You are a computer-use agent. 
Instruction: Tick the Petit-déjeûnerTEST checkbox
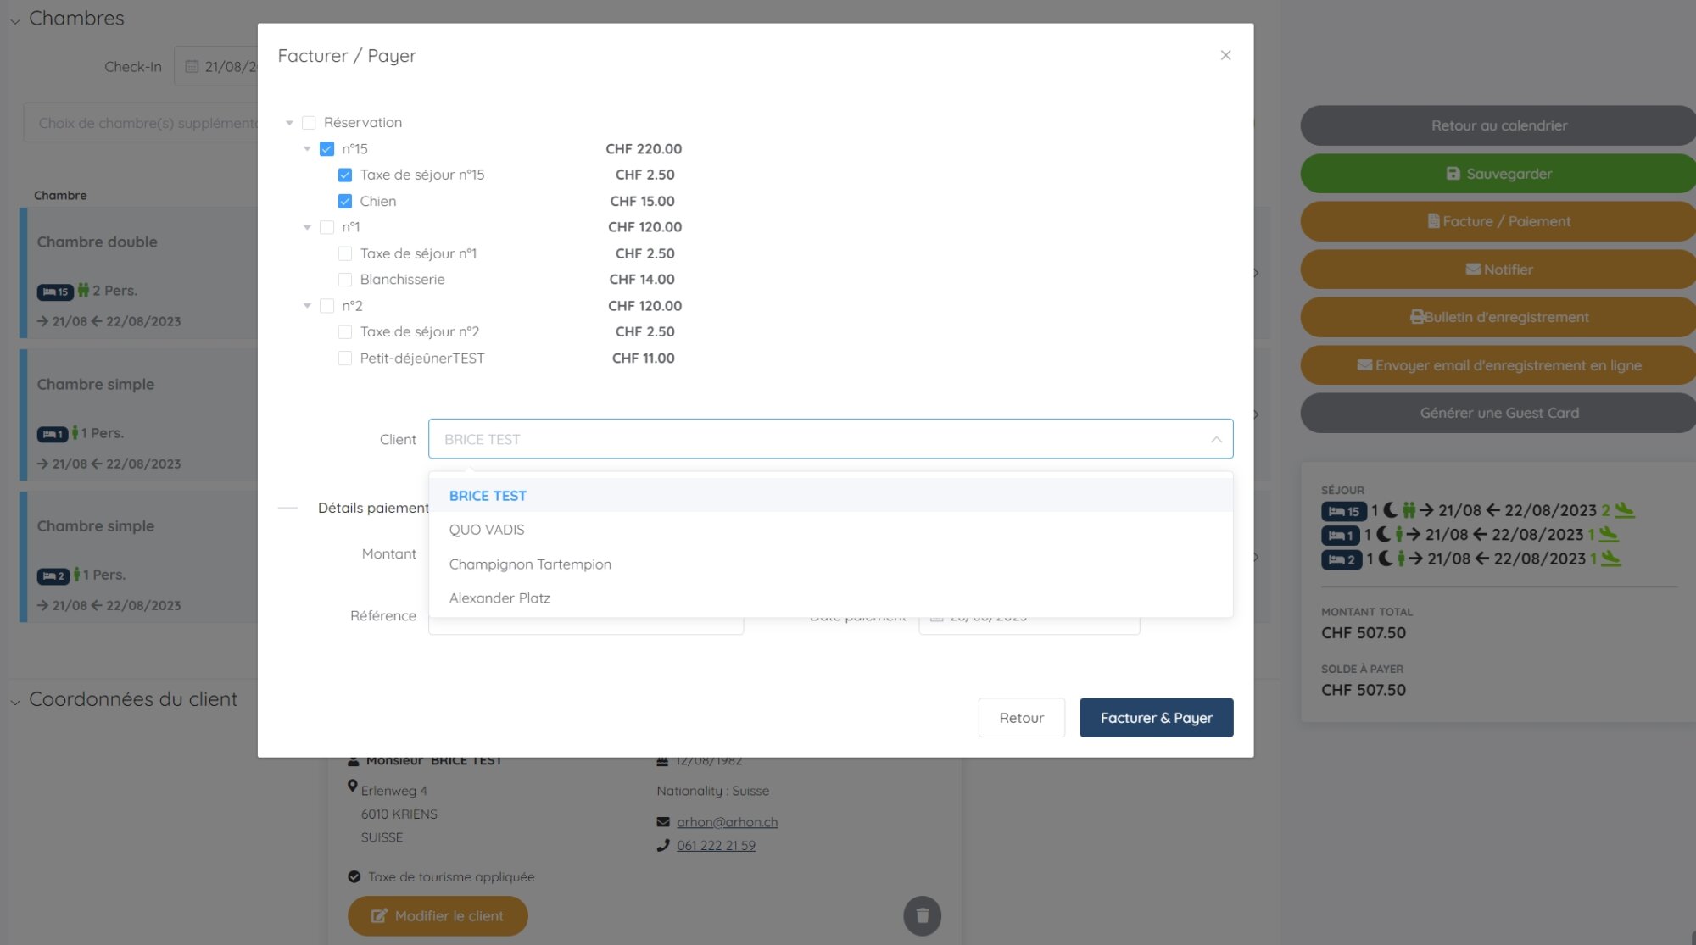click(x=344, y=359)
